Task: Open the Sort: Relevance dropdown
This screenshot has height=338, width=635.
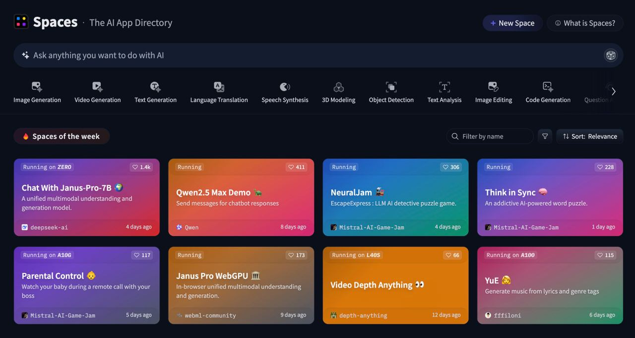Action: 590,136
